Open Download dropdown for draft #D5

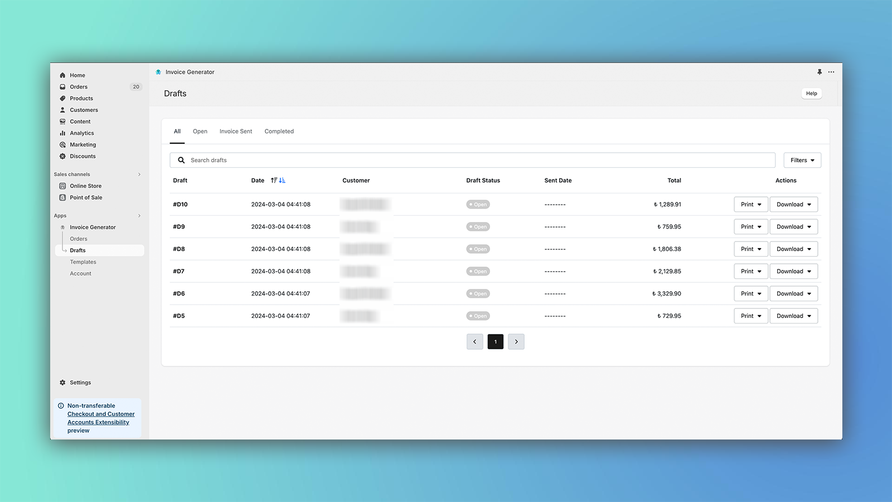coord(793,316)
